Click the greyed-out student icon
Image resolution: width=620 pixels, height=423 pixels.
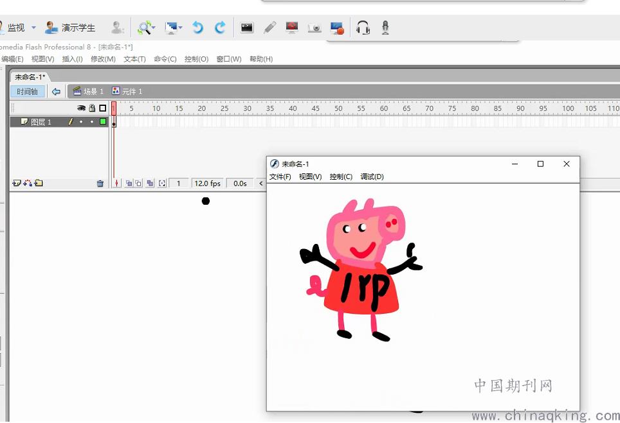tap(118, 28)
